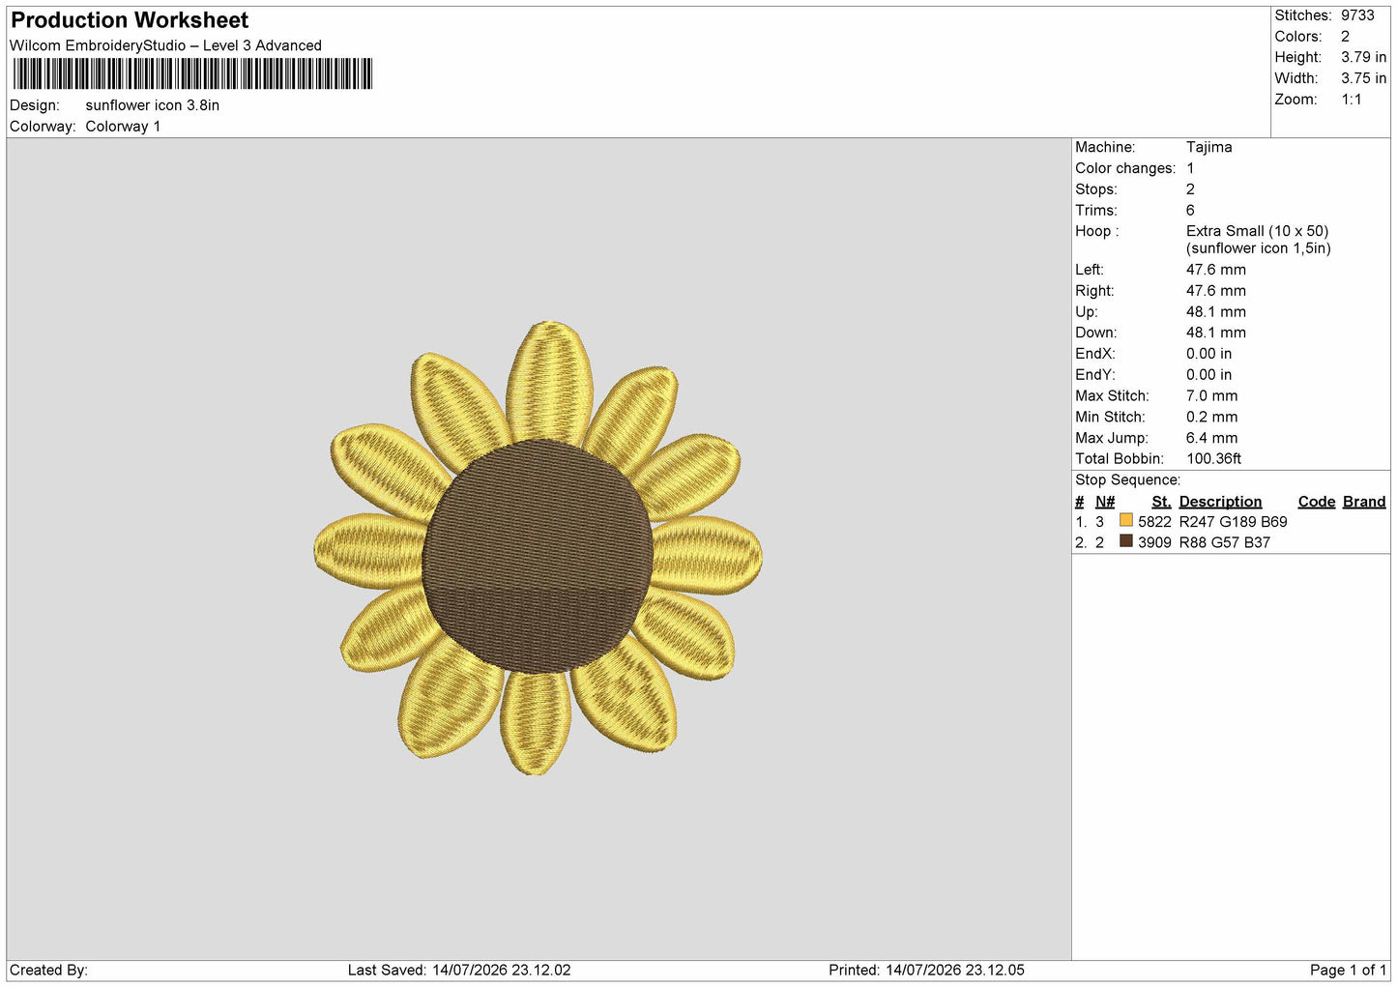1397x987 pixels.
Task: Click the Machine value Tajima
Action: [x=1209, y=148]
